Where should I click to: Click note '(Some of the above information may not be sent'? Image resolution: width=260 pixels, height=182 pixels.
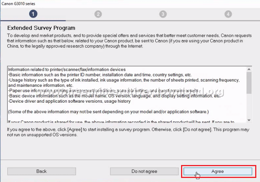click(x=108, y=112)
